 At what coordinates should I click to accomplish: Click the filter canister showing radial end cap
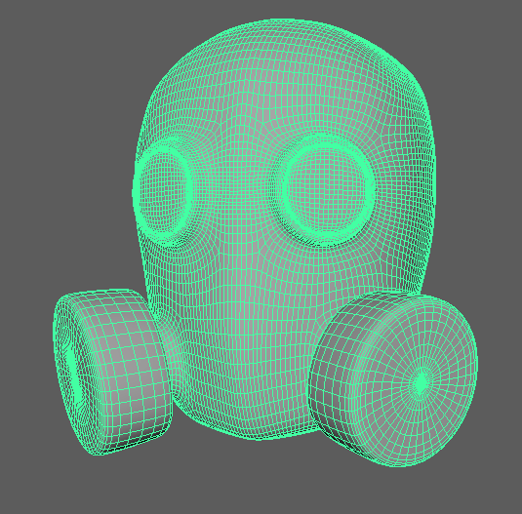click(394, 379)
